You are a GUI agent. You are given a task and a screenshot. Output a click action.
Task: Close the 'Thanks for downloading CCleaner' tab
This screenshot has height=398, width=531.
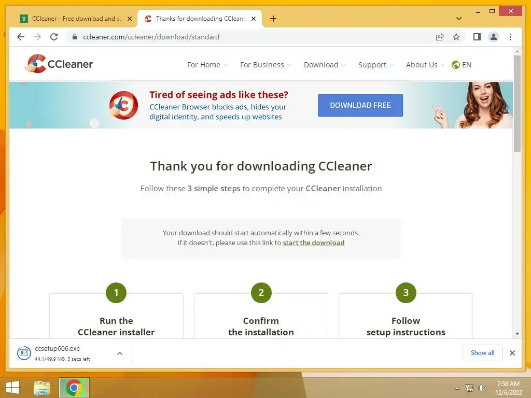point(253,19)
